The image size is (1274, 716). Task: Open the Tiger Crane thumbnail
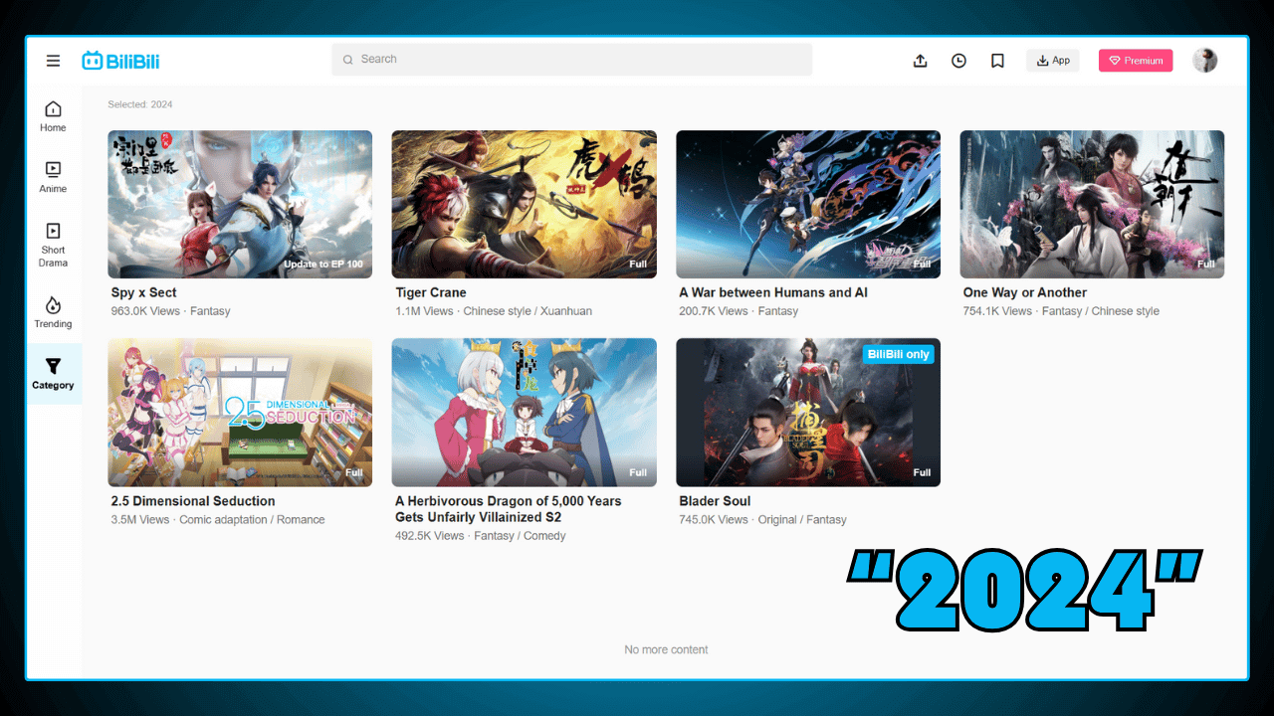pyautogui.click(x=524, y=204)
